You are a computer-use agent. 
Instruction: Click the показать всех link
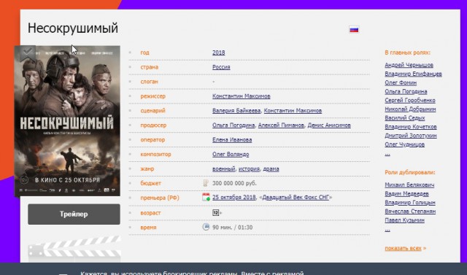click(404, 248)
